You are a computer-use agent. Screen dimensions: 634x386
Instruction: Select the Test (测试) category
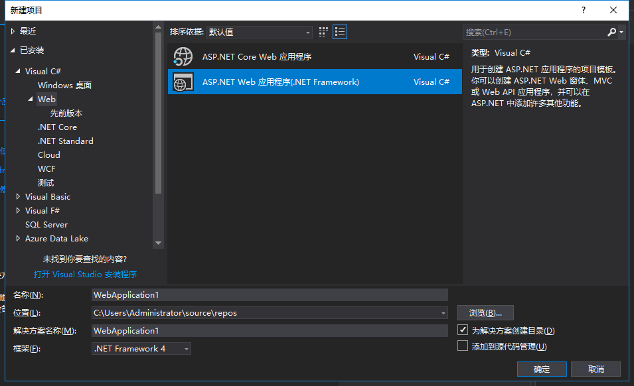pos(46,182)
